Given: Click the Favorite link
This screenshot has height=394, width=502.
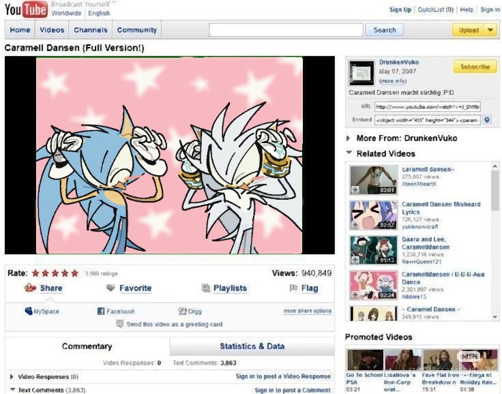Looking at the screenshot, I should pyautogui.click(x=136, y=288).
